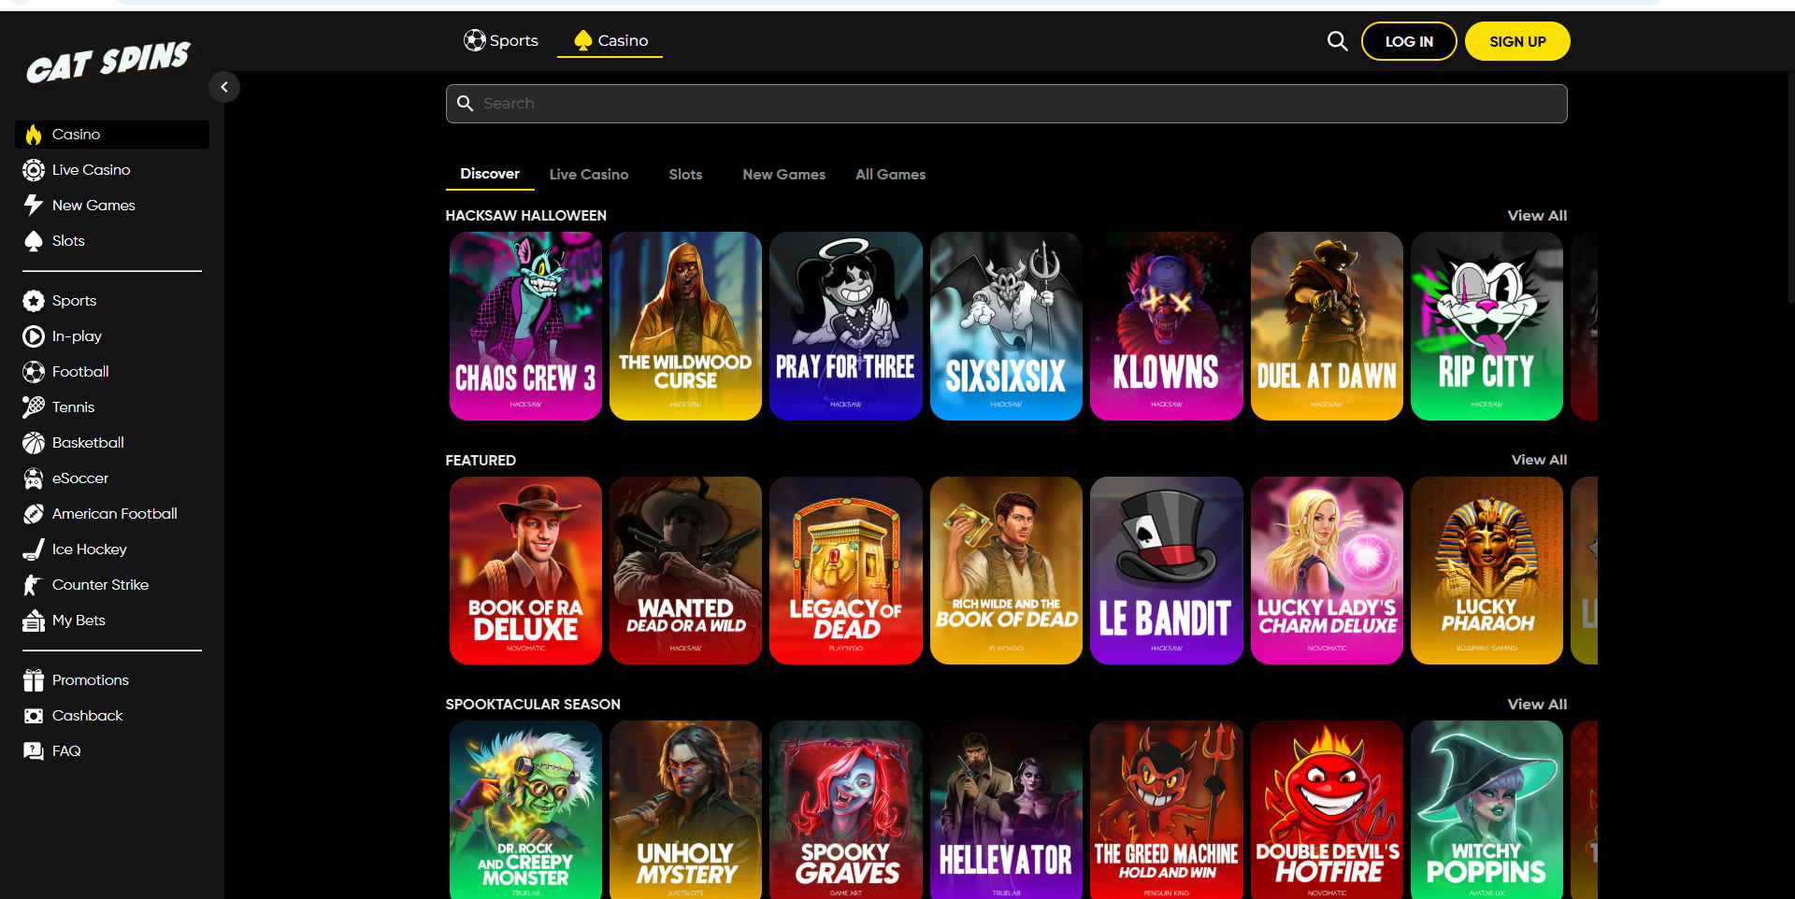Go to Counter Strike sidebar icon
The width and height of the screenshot is (1795, 899).
tap(34, 585)
